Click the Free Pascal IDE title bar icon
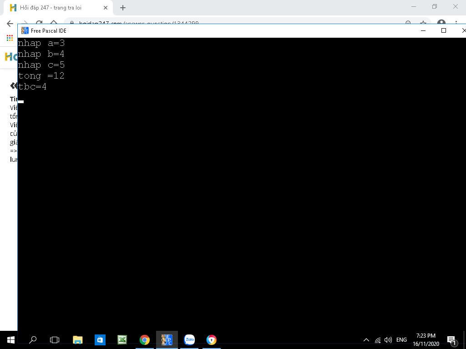 pyautogui.click(x=25, y=30)
